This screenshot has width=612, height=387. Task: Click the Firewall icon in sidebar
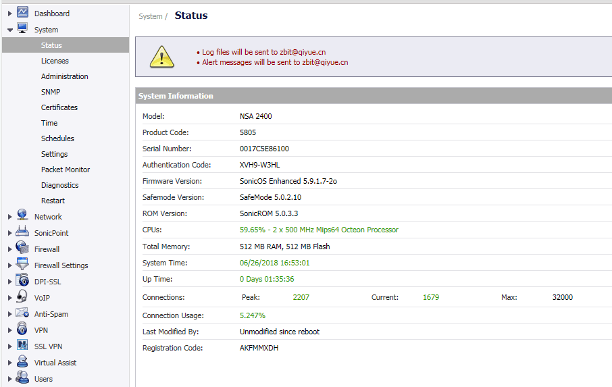[x=22, y=248]
